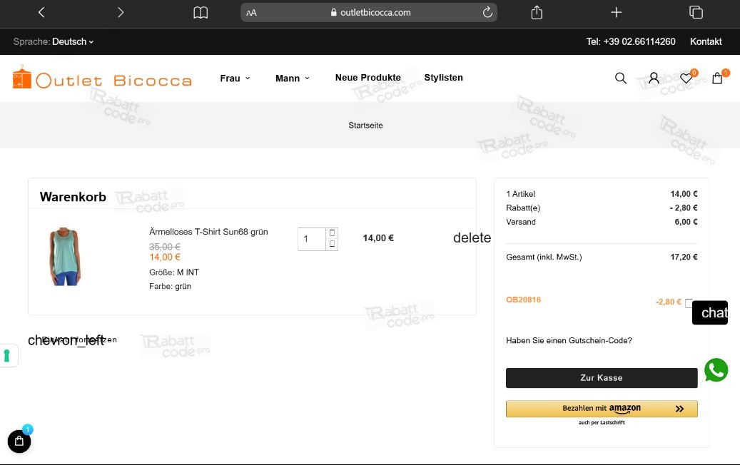Screen dimensions: 740x465
Task: Click the Outlet Bicocca logo
Action: coord(102,78)
